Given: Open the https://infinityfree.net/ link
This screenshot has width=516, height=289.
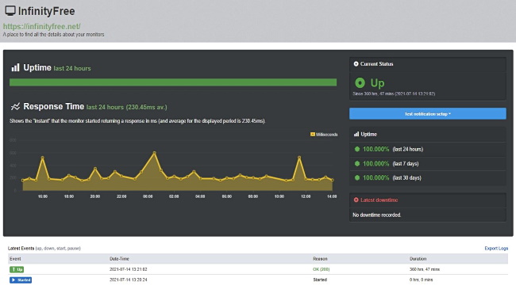Looking at the screenshot, I should [x=42, y=26].
